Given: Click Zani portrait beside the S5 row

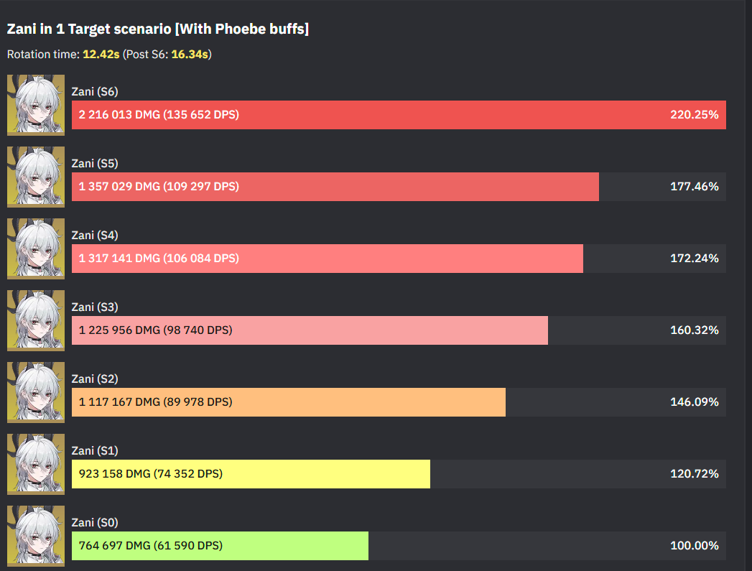Looking at the screenshot, I should [36, 177].
